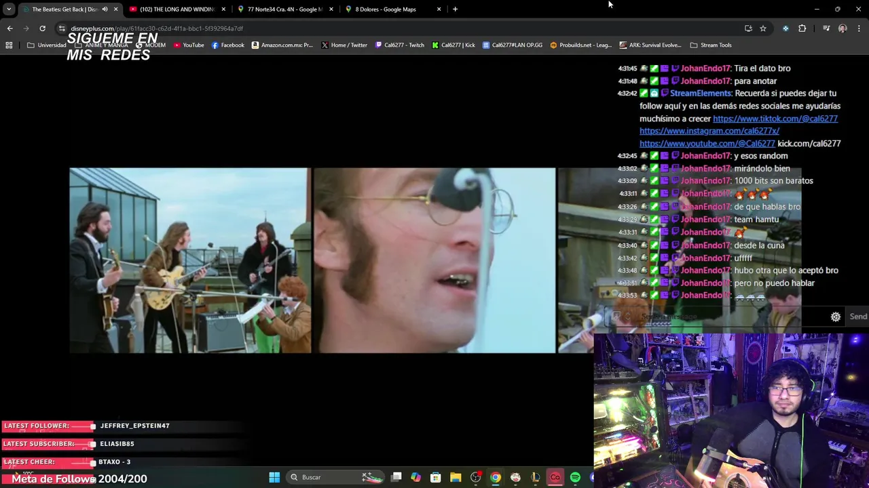
Task: Open the Cal6277 - Twitch bookmark
Action: point(400,45)
